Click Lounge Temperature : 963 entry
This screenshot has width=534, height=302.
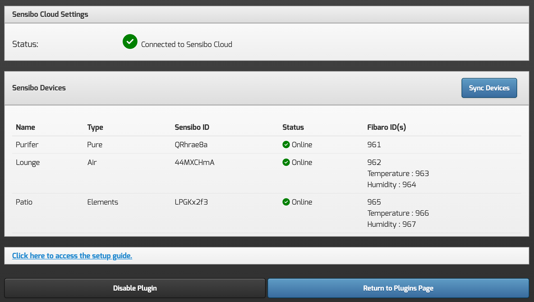click(398, 173)
